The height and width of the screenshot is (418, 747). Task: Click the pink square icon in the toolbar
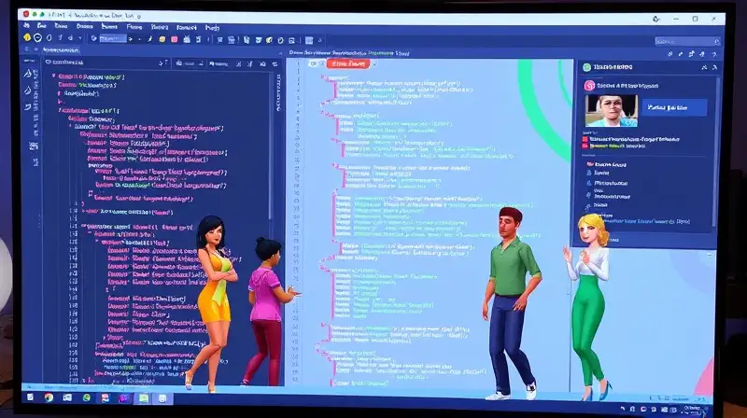click(x=175, y=39)
